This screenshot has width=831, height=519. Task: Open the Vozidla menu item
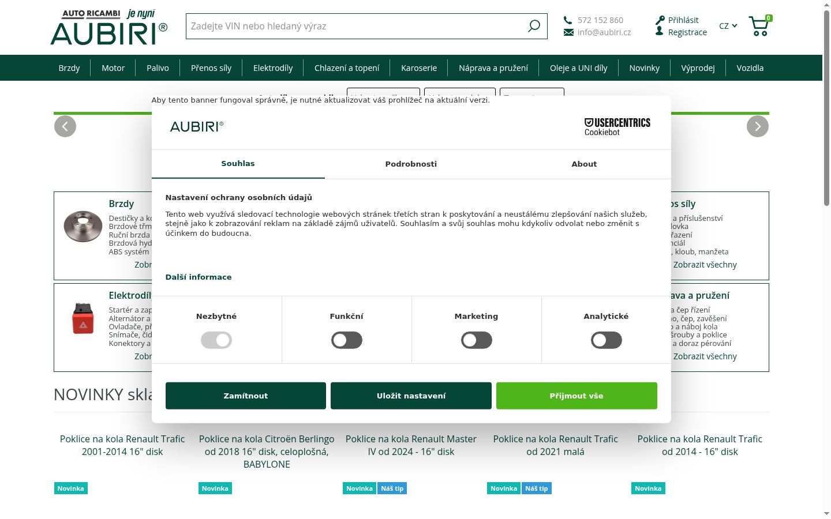[750, 68]
